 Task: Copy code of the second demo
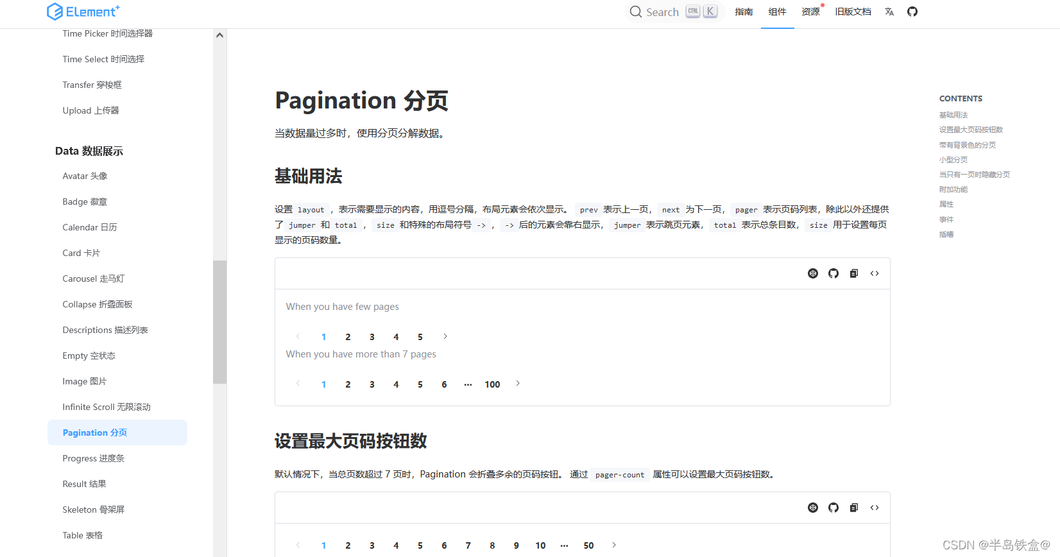[x=854, y=508]
